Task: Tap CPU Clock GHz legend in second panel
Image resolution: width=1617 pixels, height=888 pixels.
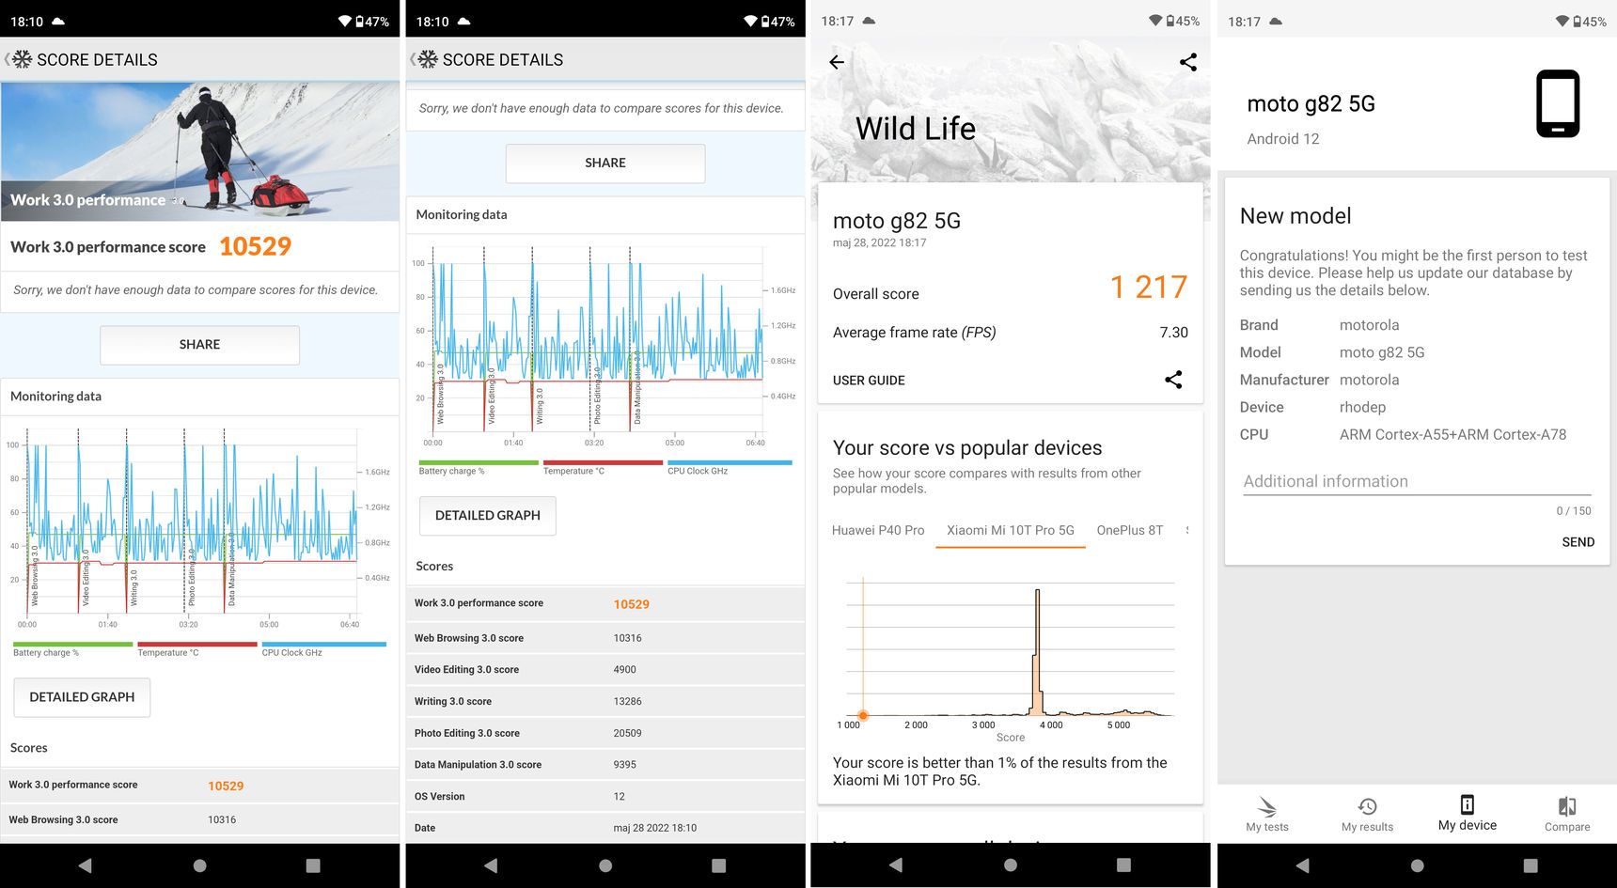Action: pyautogui.click(x=730, y=468)
